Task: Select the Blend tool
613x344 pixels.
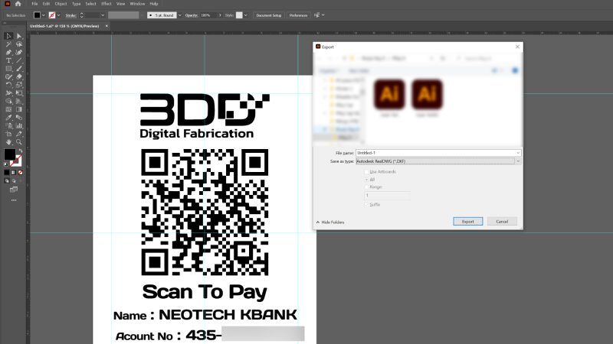Action: [x=19, y=118]
